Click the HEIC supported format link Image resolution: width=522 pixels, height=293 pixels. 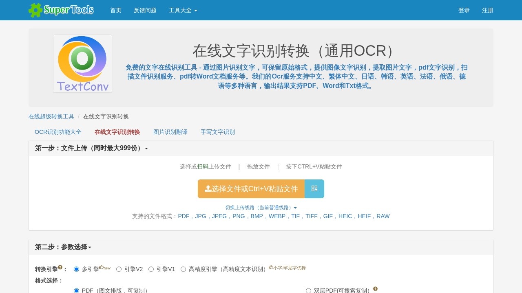click(x=345, y=216)
